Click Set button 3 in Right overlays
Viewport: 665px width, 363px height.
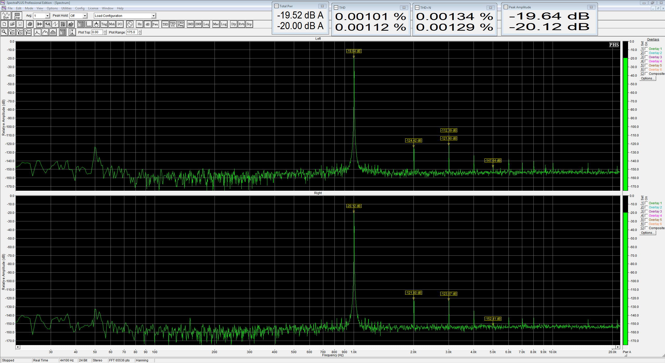[642, 211]
